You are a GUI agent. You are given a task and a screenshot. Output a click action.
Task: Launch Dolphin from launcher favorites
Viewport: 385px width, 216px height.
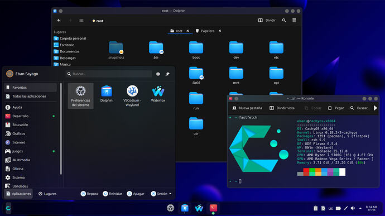(107, 94)
